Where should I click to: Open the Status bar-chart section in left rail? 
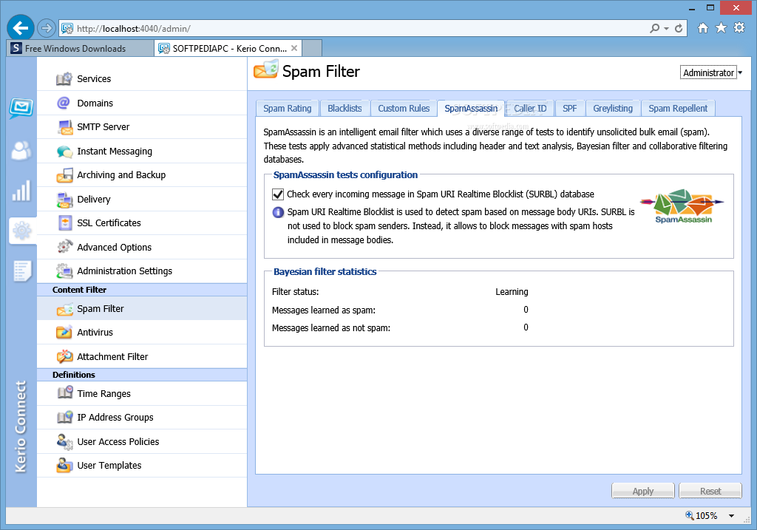[21, 191]
